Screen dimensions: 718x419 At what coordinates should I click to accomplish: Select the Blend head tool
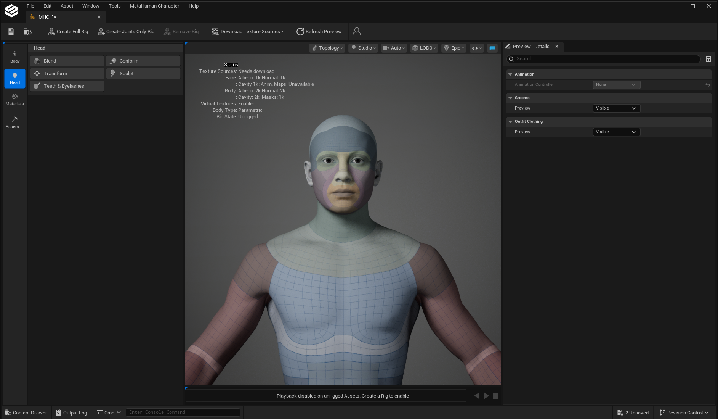click(67, 61)
